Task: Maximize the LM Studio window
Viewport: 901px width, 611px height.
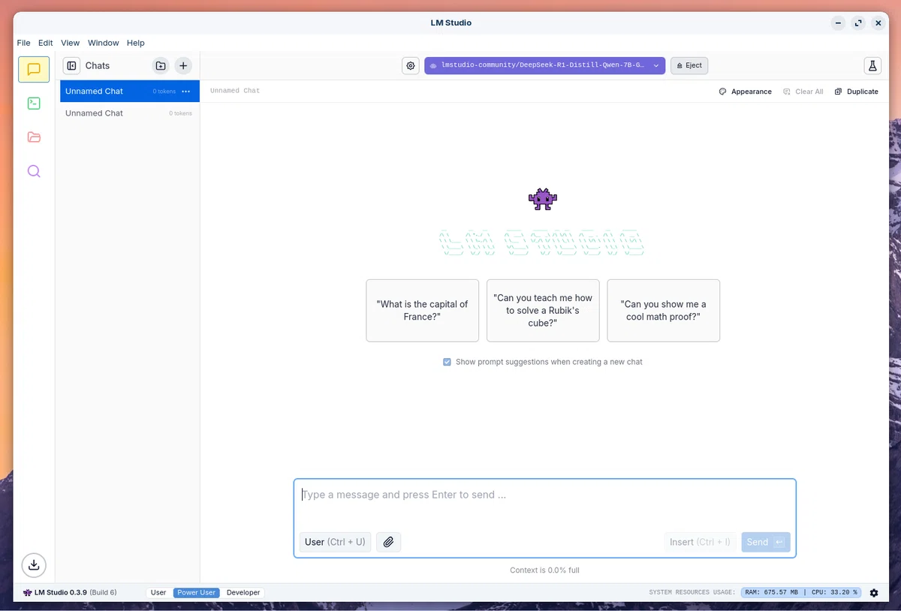Action: click(858, 23)
